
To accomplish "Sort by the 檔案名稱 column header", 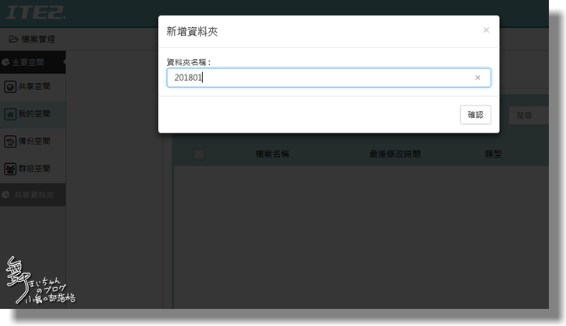I will (x=272, y=154).
